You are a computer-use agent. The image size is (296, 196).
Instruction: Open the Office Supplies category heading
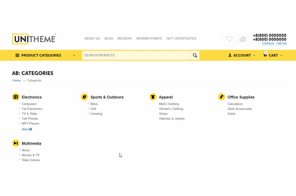pyautogui.click(x=241, y=97)
